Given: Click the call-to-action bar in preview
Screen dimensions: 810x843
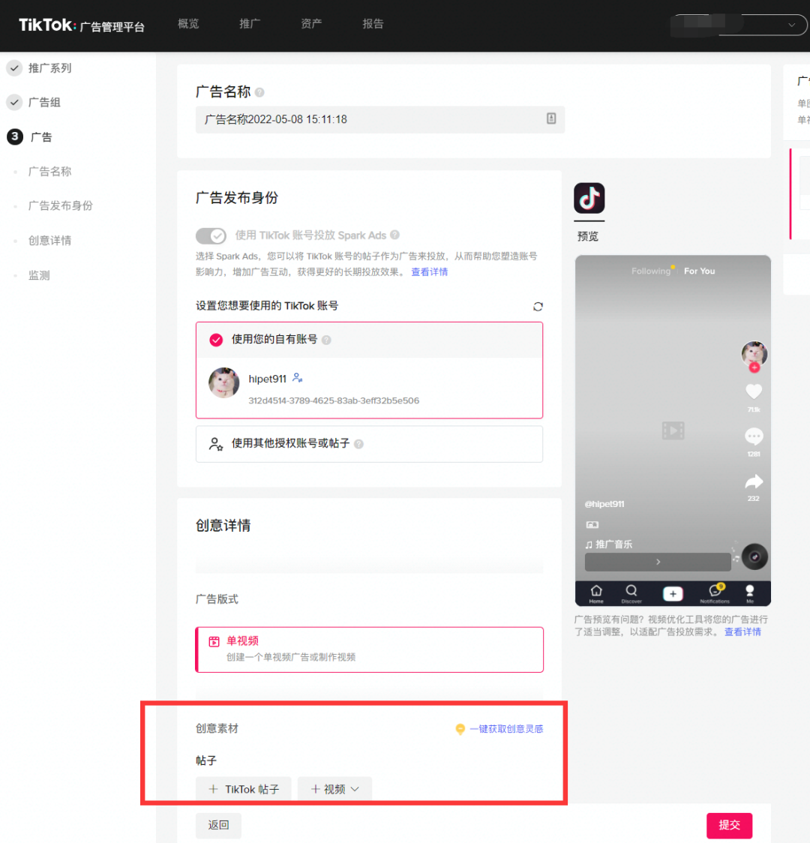Looking at the screenshot, I should (658, 562).
